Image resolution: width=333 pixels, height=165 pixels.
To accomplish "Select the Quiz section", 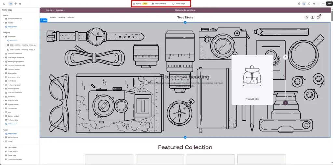I will click(x=9, y=112).
